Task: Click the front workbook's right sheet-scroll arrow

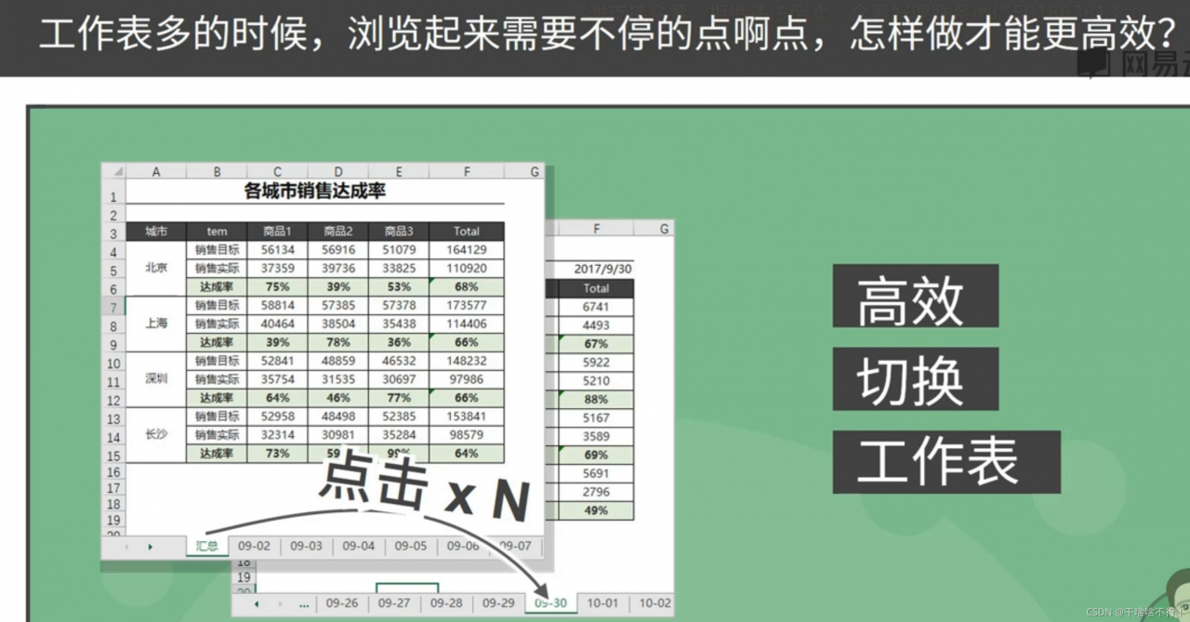Action: click(x=150, y=547)
